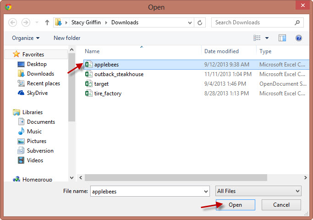Viewport: 313px width, 220px height.
Task: Click the horizontal scrollbar right arrow
Action: pyautogui.click(x=305, y=177)
